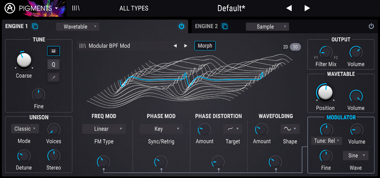Click the Modulator Fine knob
This screenshot has width=380, height=178.
click(x=326, y=156)
